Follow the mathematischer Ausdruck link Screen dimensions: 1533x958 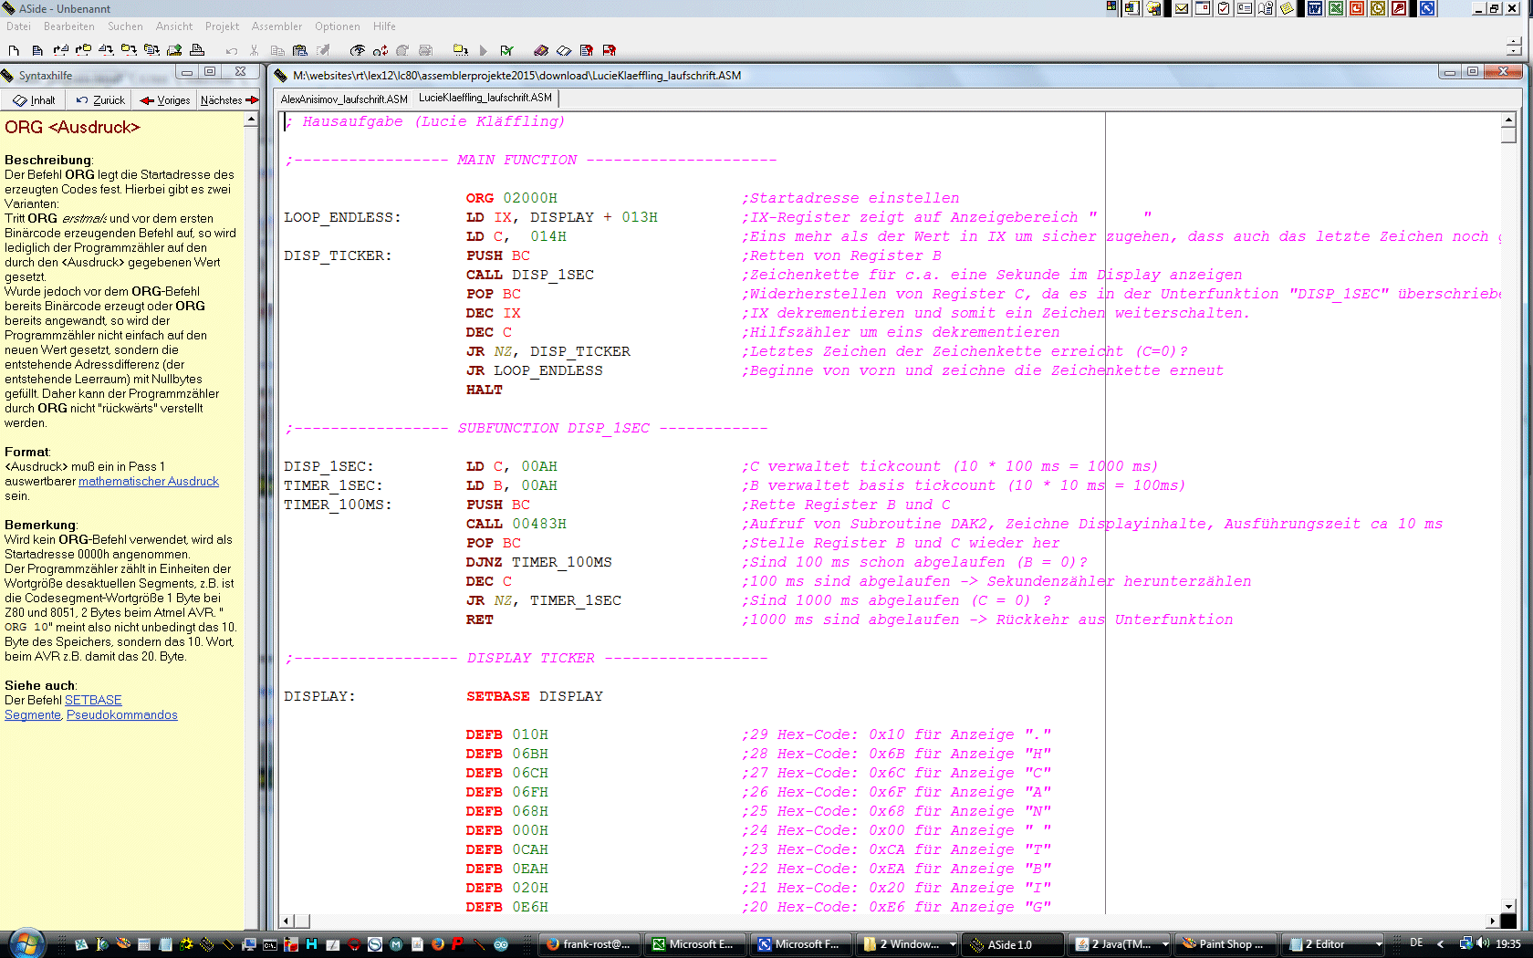coord(149,481)
